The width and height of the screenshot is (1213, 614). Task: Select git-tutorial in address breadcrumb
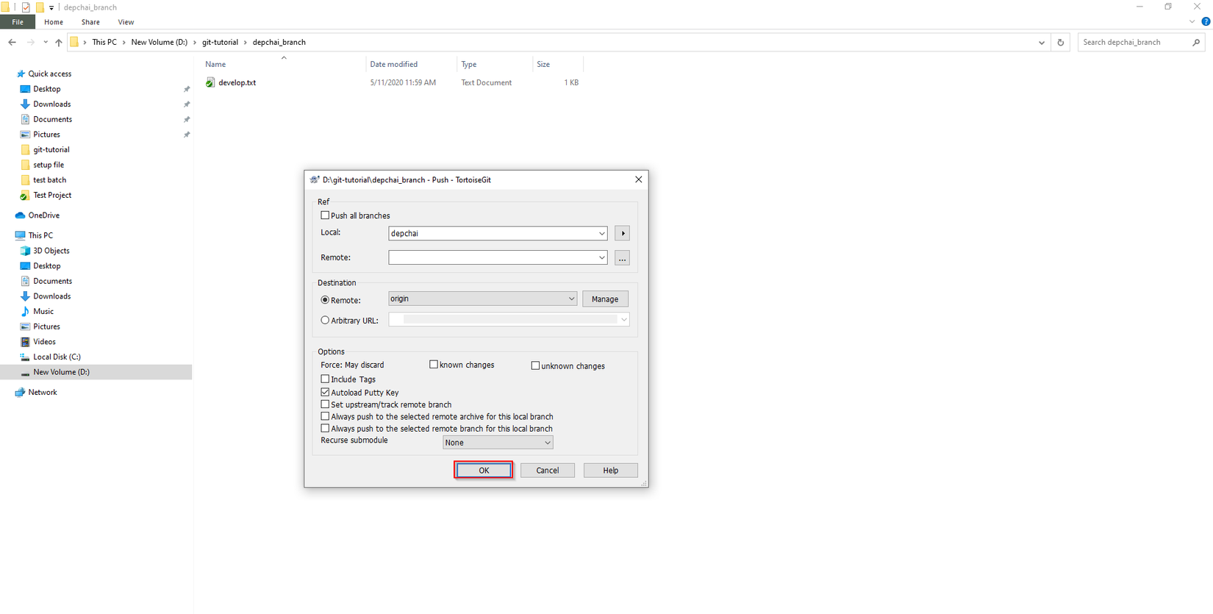pyautogui.click(x=220, y=43)
